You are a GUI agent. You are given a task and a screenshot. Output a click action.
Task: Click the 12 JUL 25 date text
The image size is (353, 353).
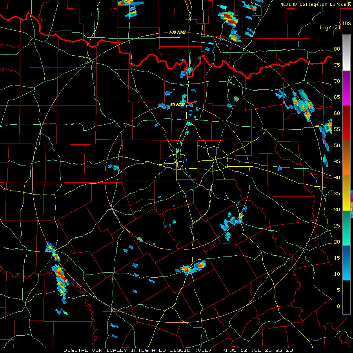click(x=257, y=350)
